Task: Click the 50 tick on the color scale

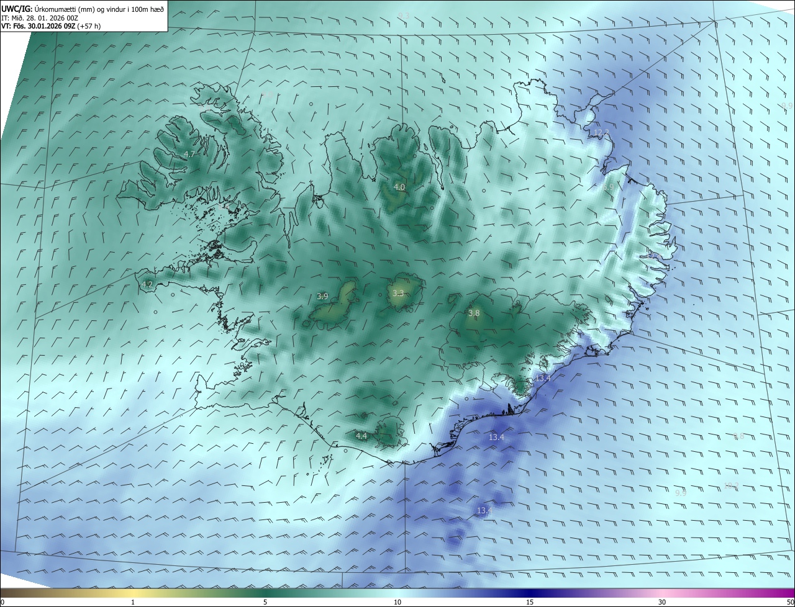Action: [790, 602]
